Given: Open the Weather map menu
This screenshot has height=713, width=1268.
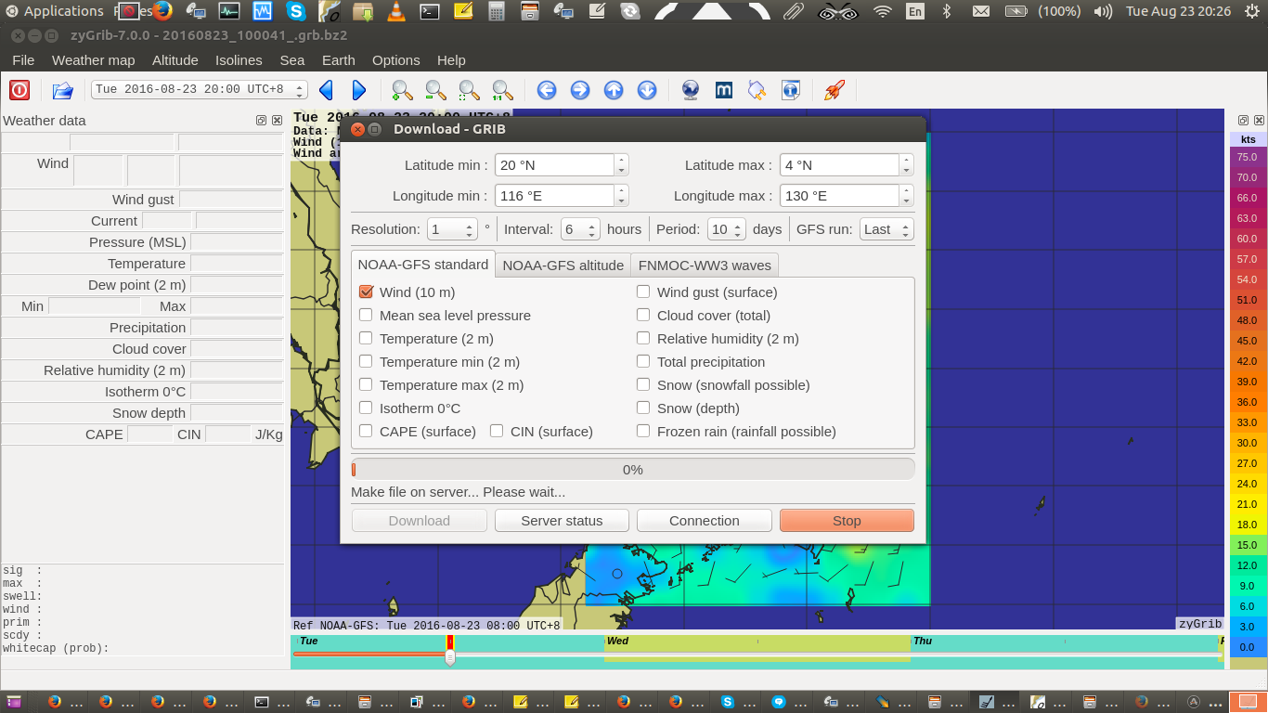Looking at the screenshot, I should point(93,59).
